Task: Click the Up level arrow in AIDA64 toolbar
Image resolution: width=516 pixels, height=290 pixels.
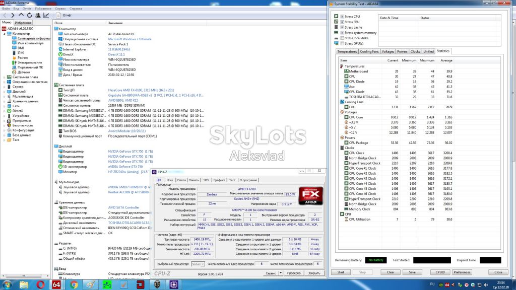Action: [x=21, y=15]
